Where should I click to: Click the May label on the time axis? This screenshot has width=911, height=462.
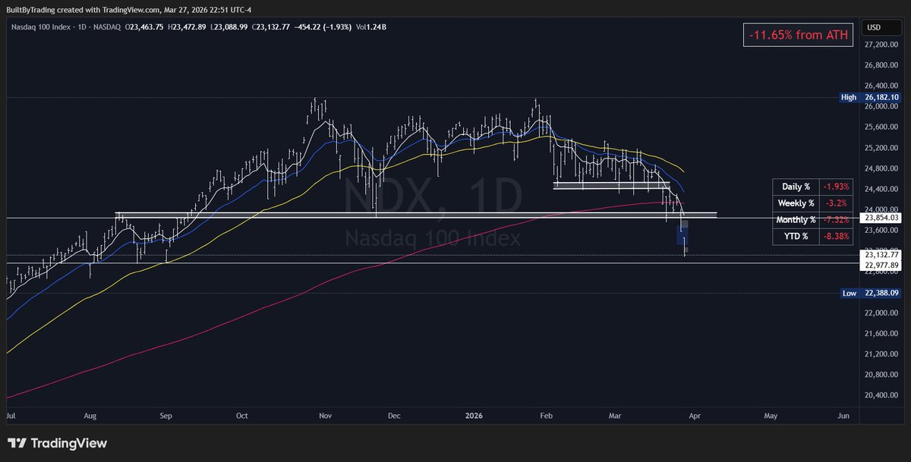click(771, 416)
